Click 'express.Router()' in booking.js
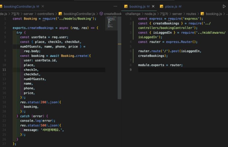 click(182, 42)
